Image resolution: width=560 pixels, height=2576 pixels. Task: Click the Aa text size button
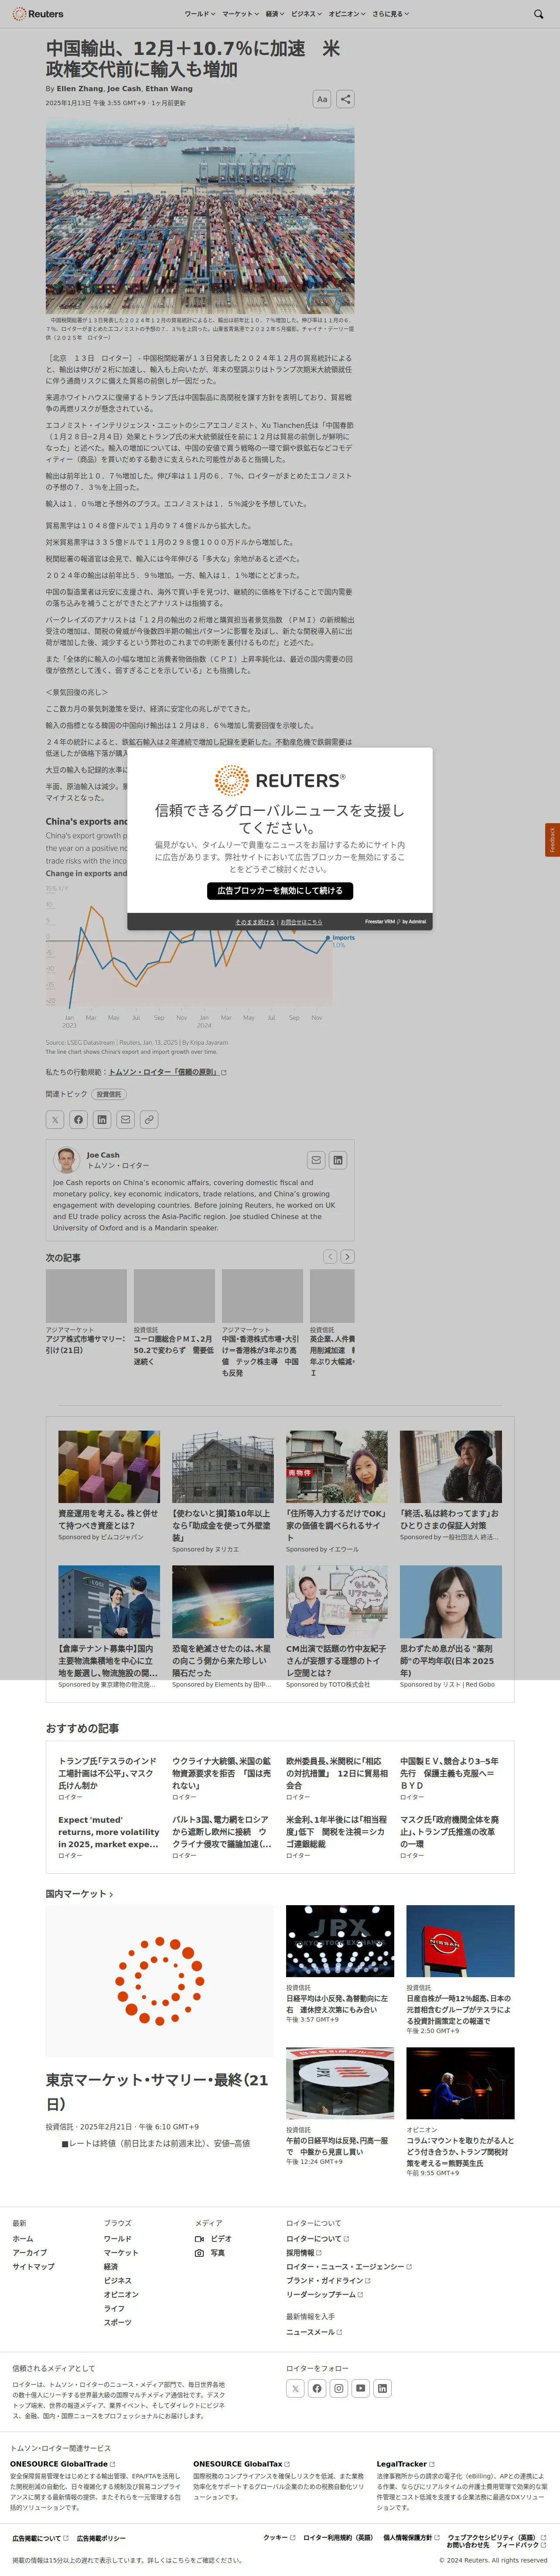point(322,99)
